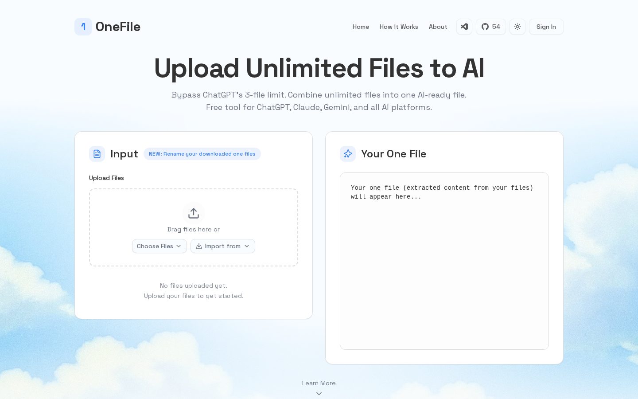The image size is (638, 399).
Task: Open the How It Works nav item
Action: coord(399,27)
